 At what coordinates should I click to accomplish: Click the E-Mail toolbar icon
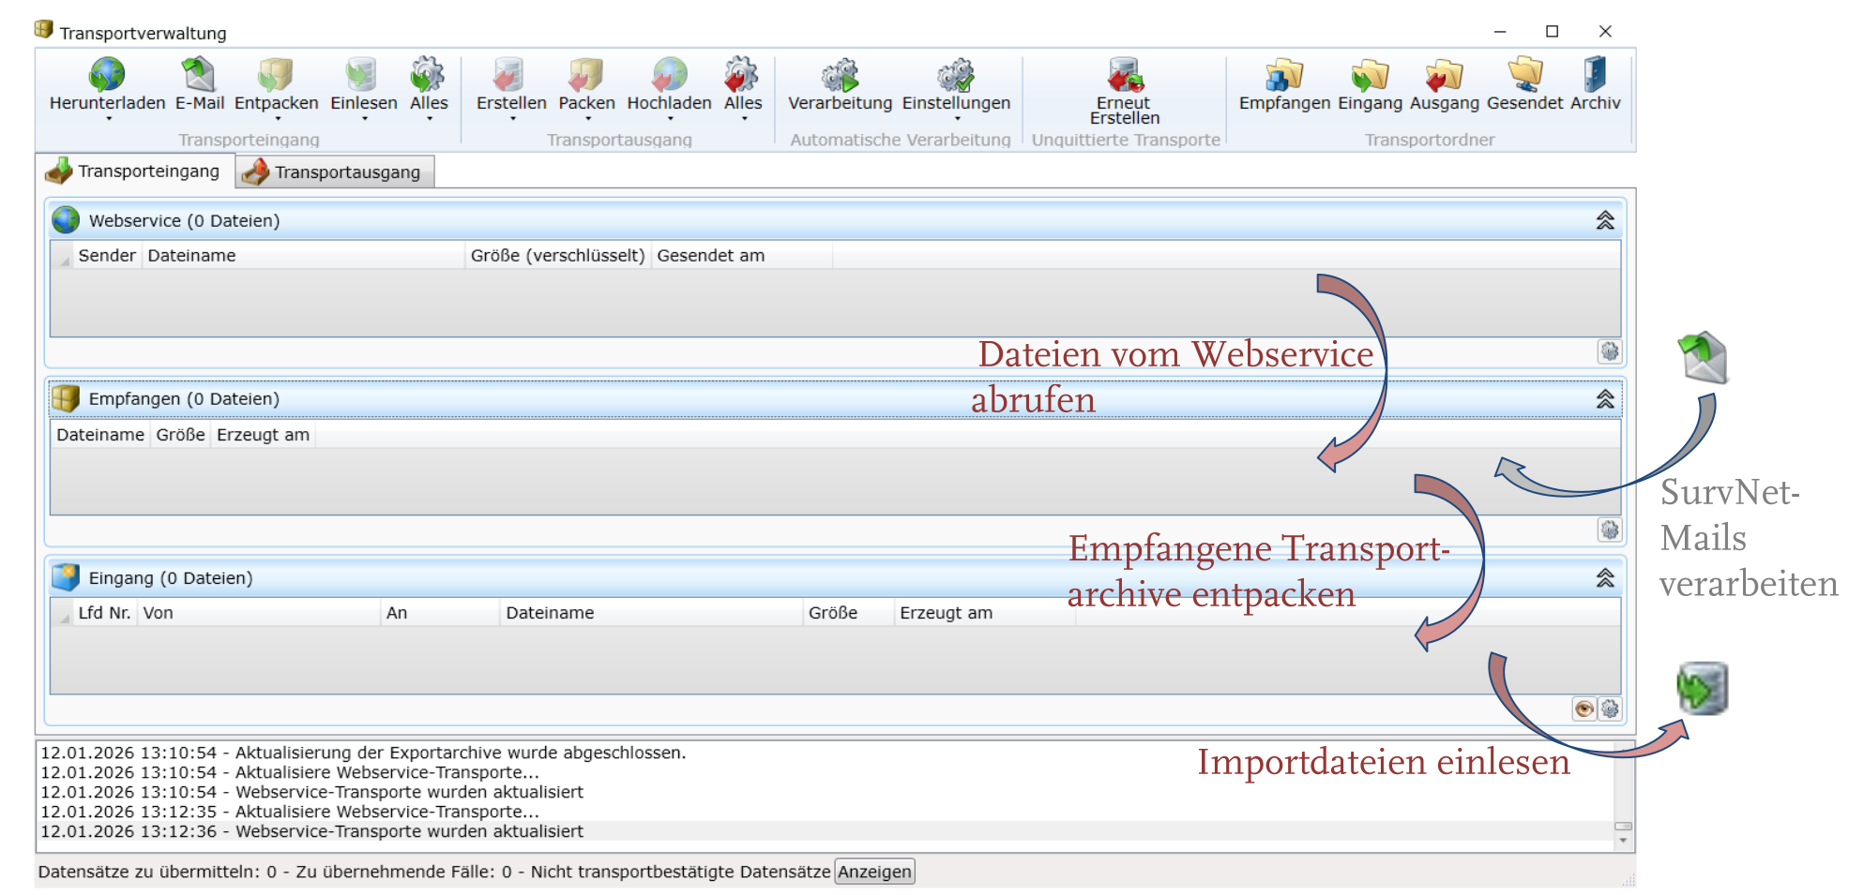199,77
